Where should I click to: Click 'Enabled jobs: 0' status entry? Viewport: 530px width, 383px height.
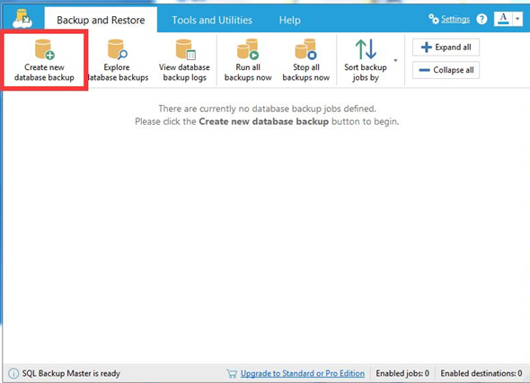pos(402,373)
